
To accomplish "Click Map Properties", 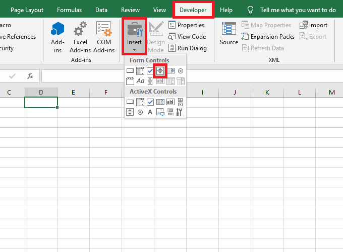I will [266, 25].
